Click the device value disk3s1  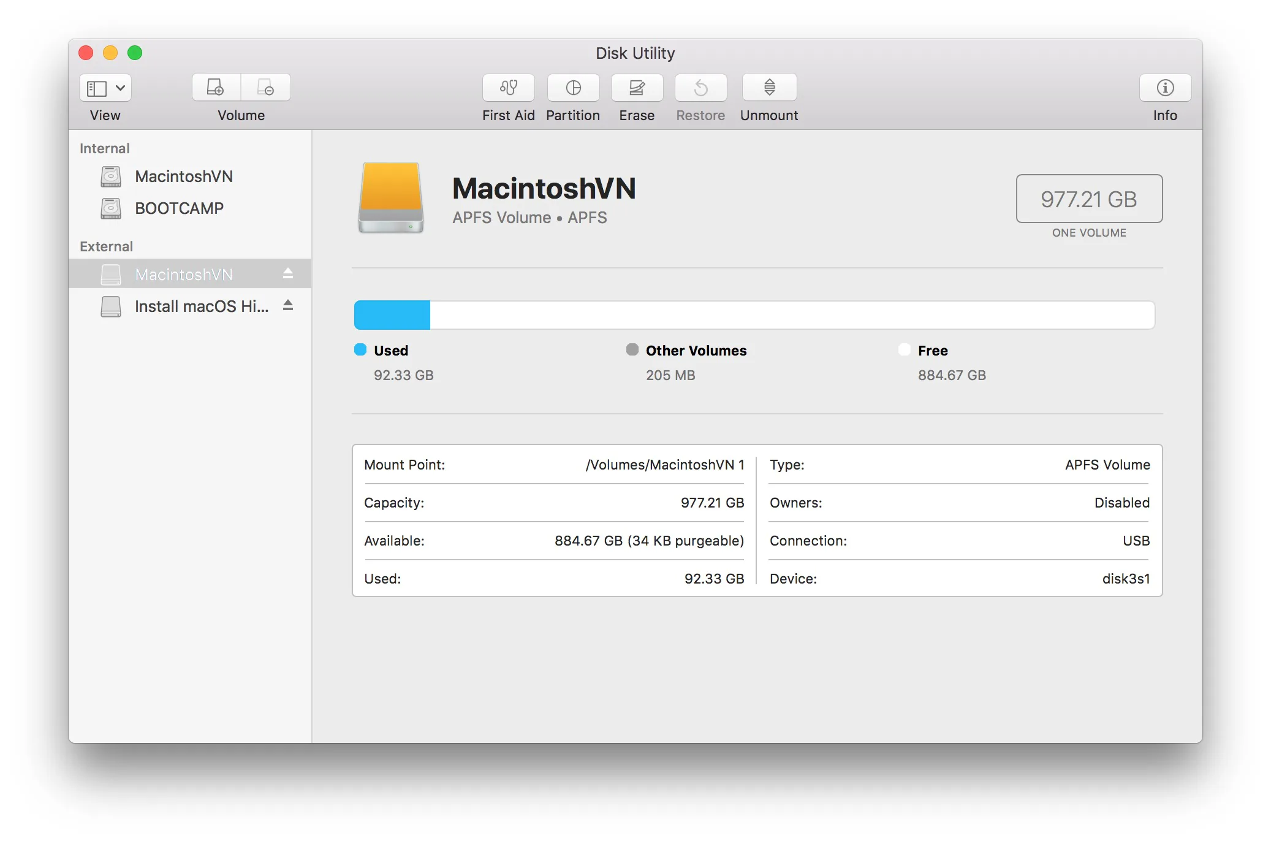(x=1126, y=579)
